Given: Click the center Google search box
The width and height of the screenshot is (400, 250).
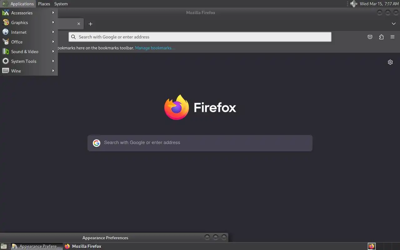Looking at the screenshot, I should click(x=200, y=143).
